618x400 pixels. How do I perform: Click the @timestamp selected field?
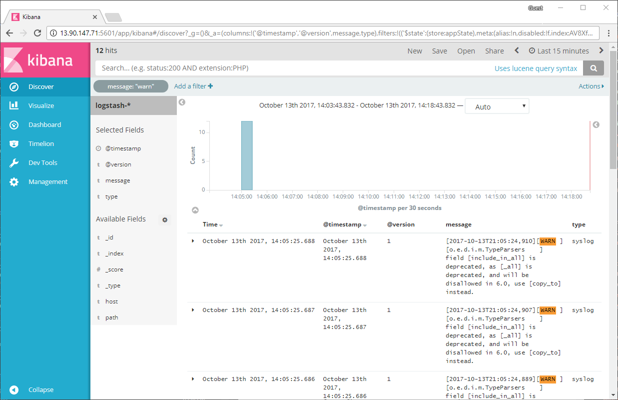123,148
